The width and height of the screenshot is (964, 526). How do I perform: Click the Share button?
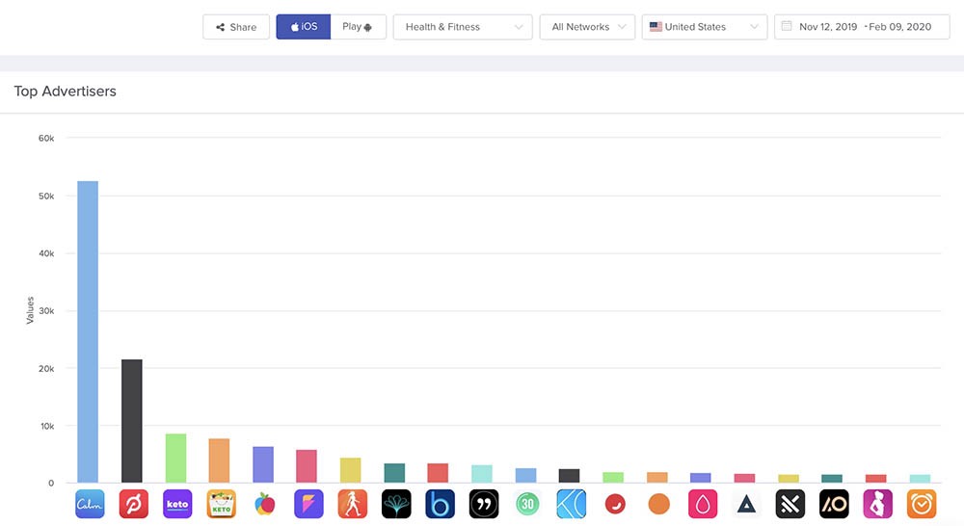click(x=236, y=27)
